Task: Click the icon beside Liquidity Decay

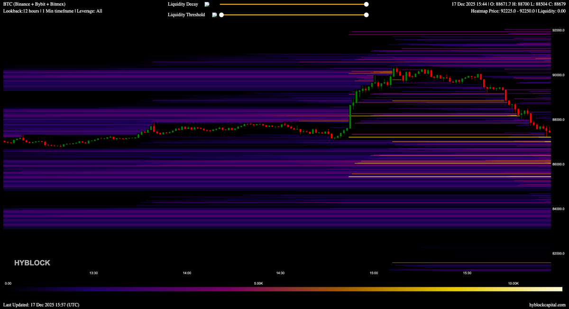Action: 207,4
